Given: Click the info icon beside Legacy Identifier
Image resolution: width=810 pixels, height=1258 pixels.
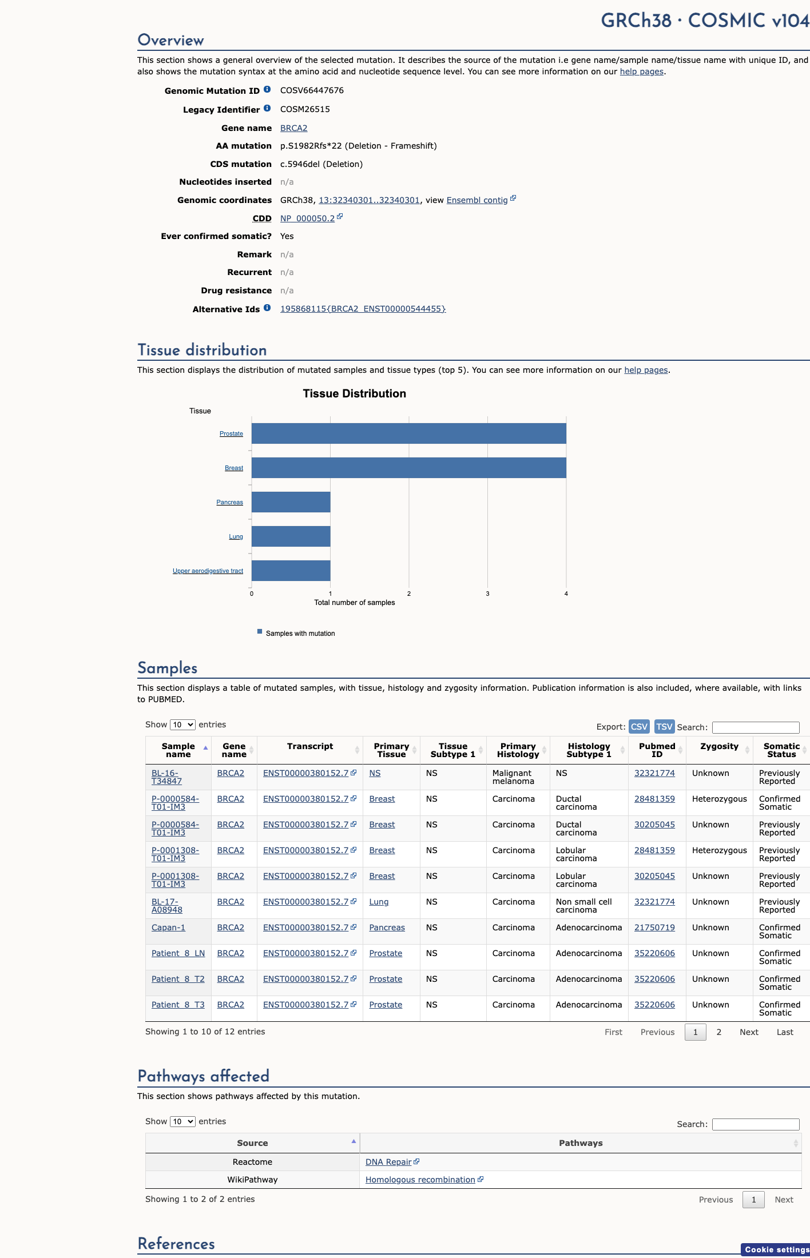Looking at the screenshot, I should (267, 109).
